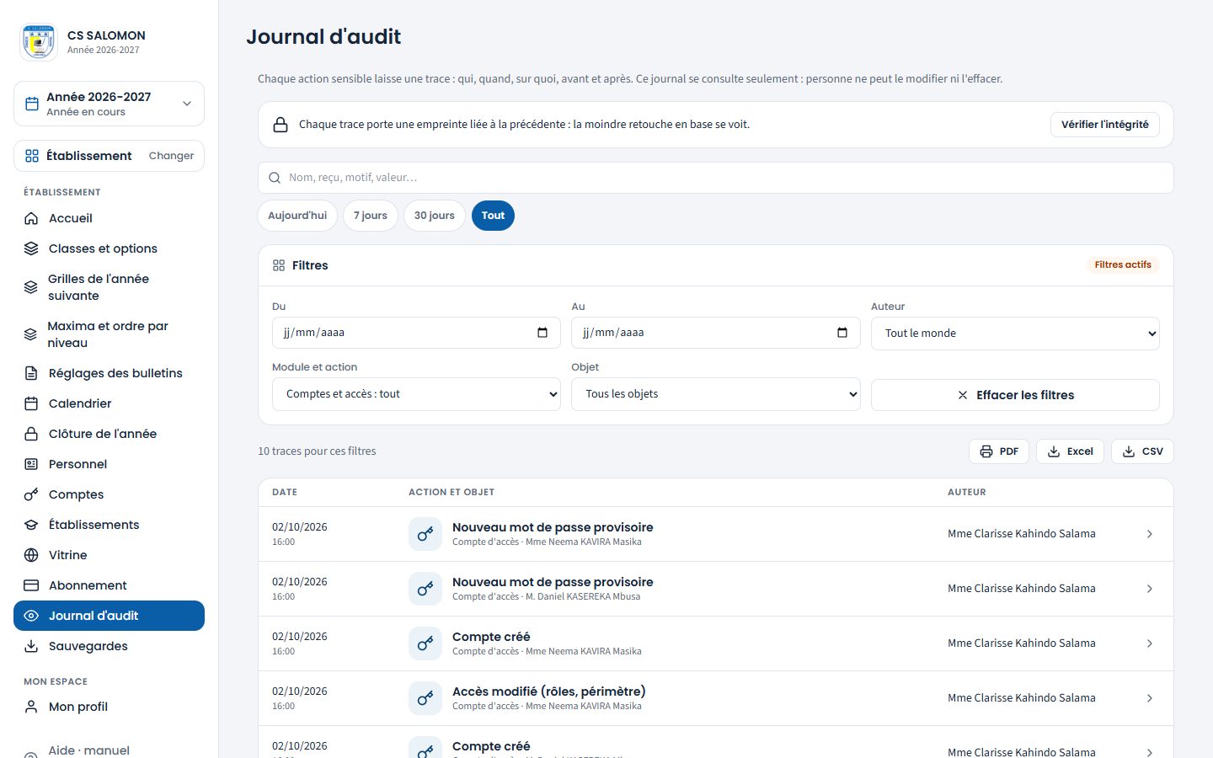
Task: Click the padlock icon in the integrity banner
Action: pyautogui.click(x=281, y=125)
